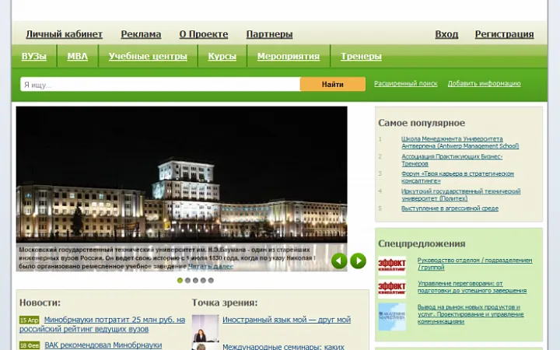This screenshot has width=560, height=350.
Task: Click the Регистрация link
Action: tap(504, 34)
